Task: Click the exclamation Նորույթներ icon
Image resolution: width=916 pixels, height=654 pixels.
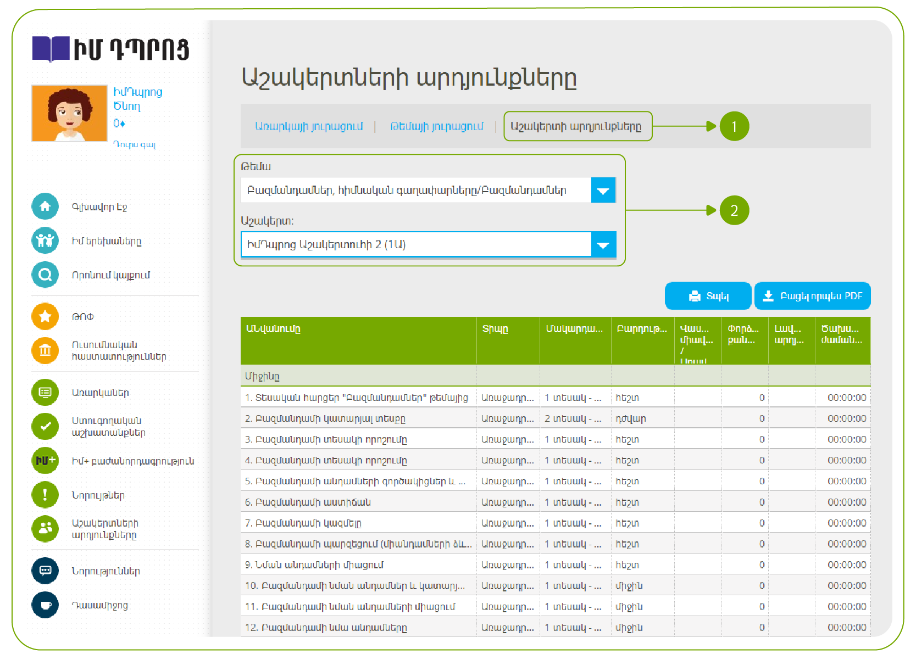Action: coord(45,495)
